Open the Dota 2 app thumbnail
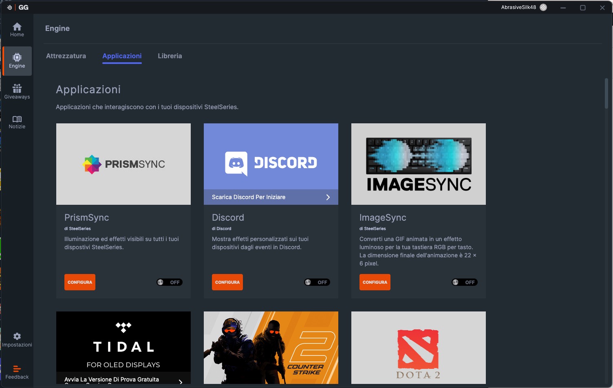 (419, 347)
